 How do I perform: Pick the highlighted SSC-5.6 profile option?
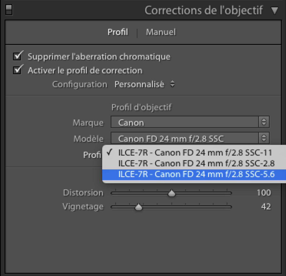pos(196,174)
